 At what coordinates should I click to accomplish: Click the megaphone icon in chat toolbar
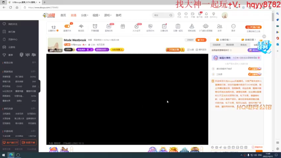(x=221, y=147)
